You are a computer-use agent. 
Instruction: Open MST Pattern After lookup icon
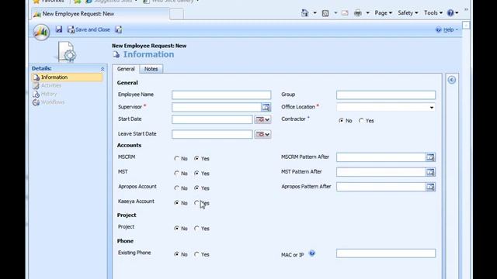pyautogui.click(x=430, y=172)
